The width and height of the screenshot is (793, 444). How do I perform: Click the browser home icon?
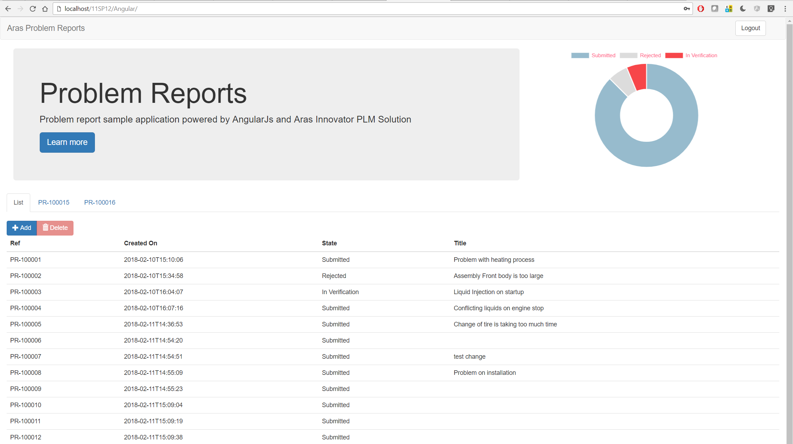(x=45, y=9)
